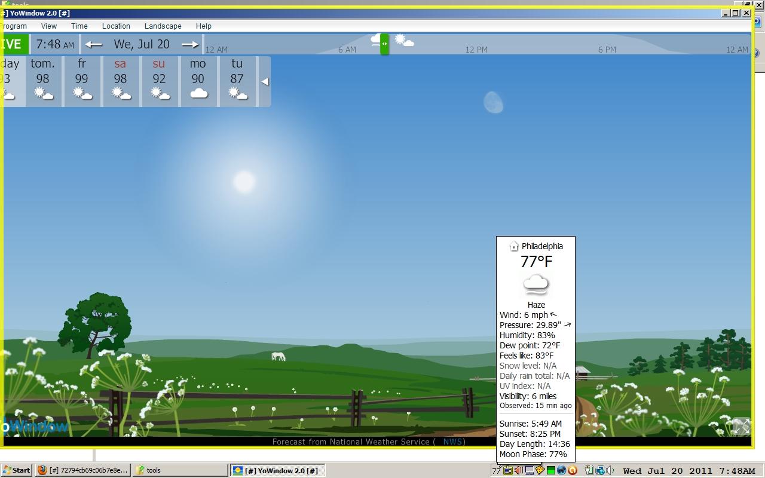Screen dimensions: 765x478
Task: Click the Day Length: 14:36 line
Action: point(535,444)
